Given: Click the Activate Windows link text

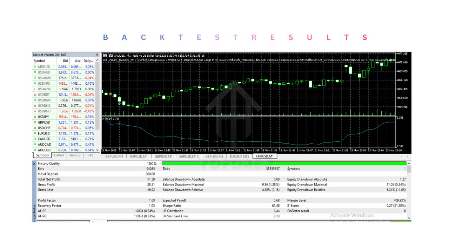Looking at the screenshot, I should pyautogui.click(x=351, y=215).
